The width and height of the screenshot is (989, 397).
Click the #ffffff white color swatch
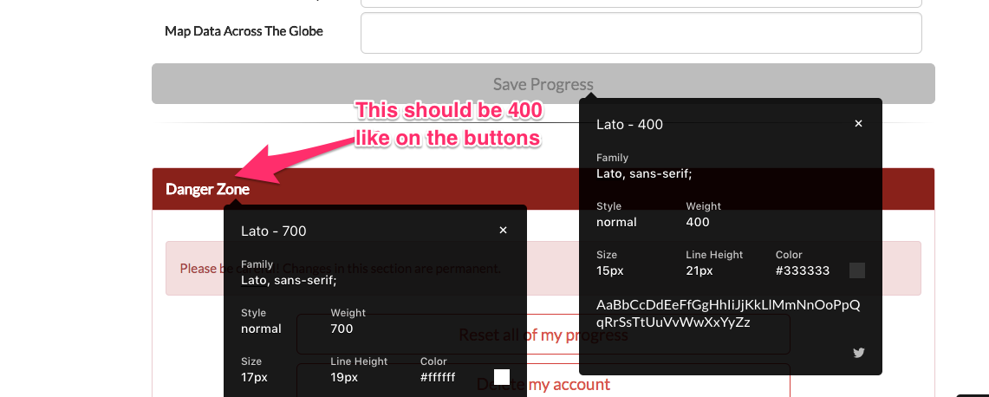pos(502,377)
